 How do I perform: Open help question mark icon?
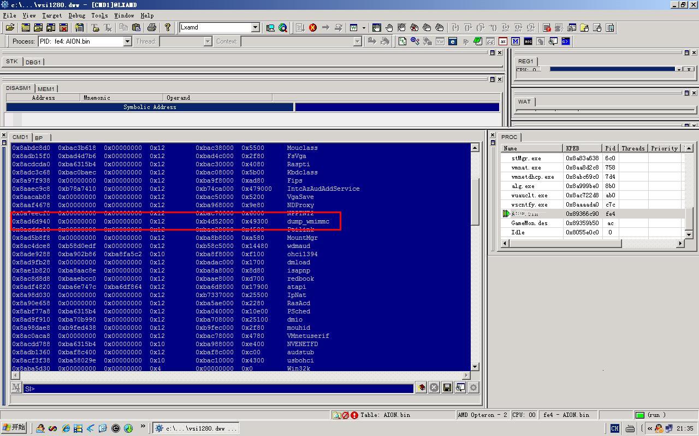click(x=168, y=27)
